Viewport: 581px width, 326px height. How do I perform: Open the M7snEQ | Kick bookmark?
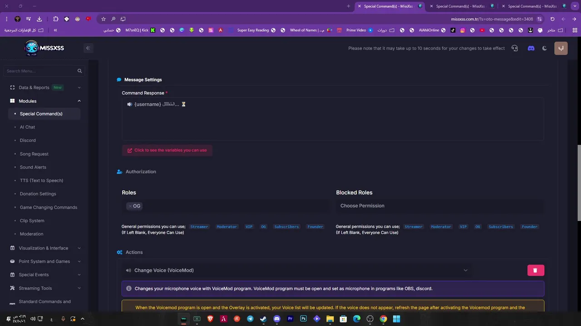click(x=140, y=30)
